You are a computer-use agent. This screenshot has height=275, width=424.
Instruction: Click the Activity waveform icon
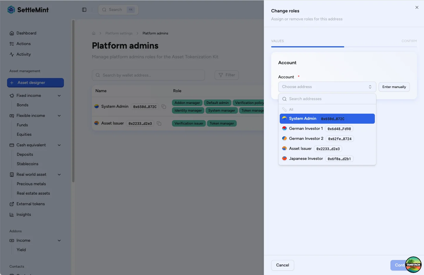(12, 54)
